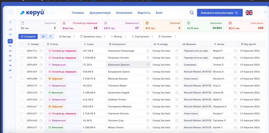Click the Виконано status badge for 1096678
This screenshot has height=133, width=269.
coord(56,92)
